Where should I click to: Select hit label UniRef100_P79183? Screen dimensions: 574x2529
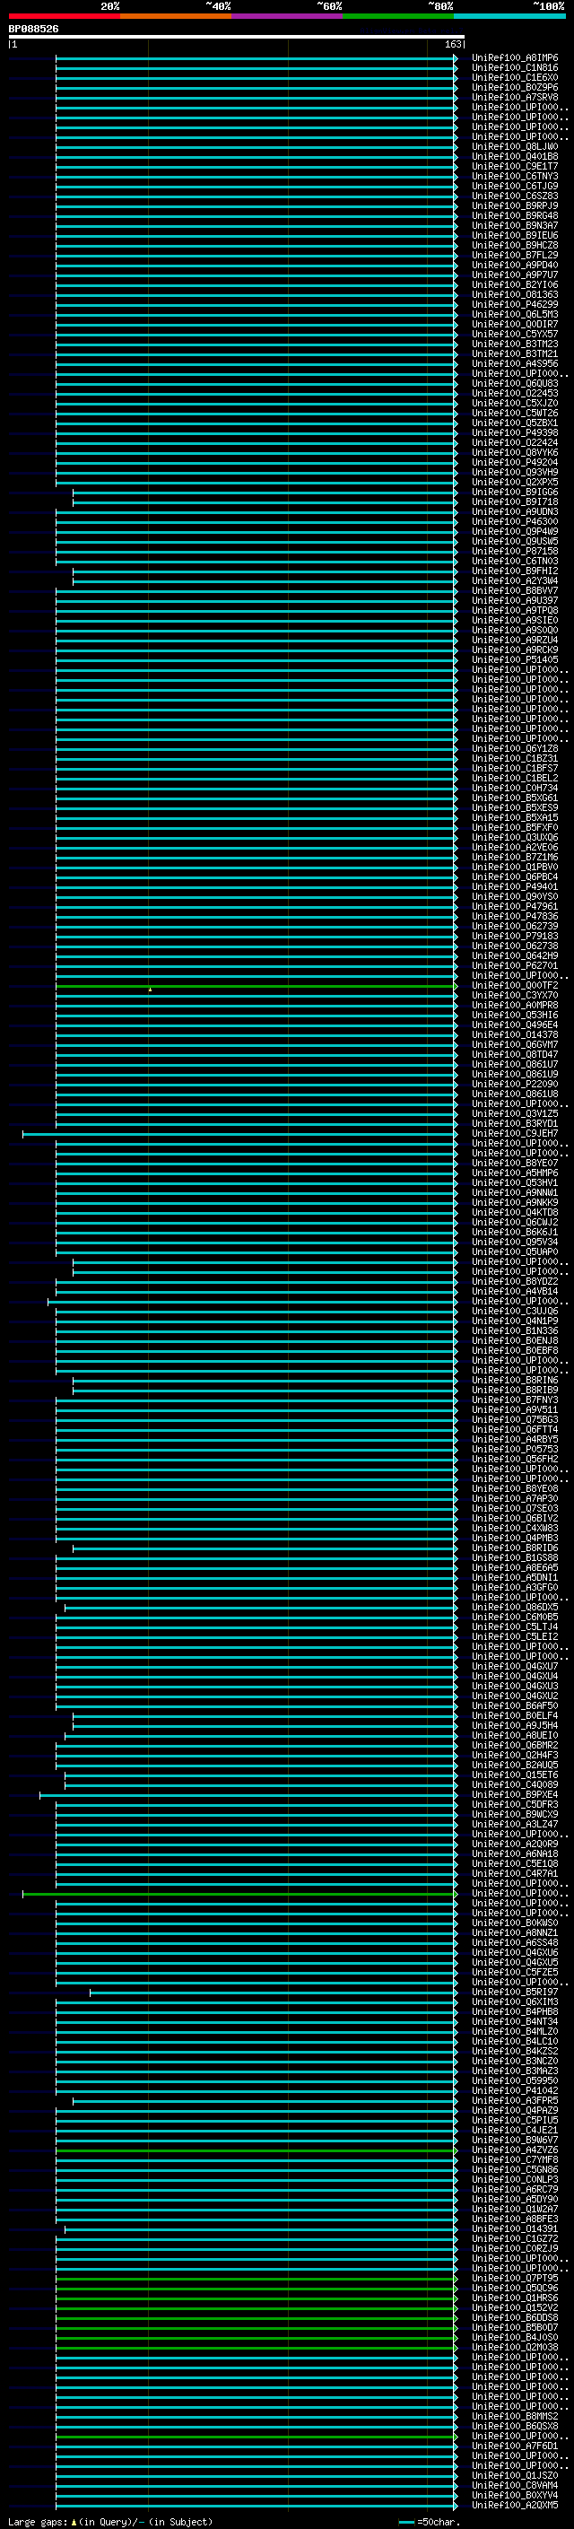tap(515, 936)
